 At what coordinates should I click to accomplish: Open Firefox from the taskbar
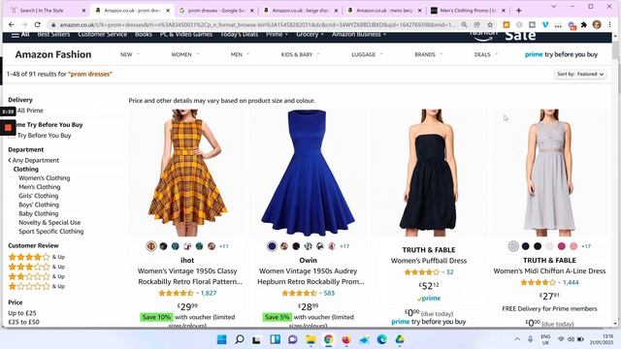coord(346,339)
